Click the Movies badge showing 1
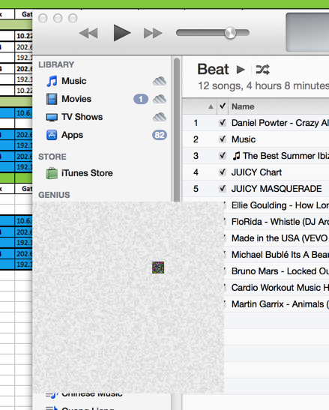 click(141, 99)
